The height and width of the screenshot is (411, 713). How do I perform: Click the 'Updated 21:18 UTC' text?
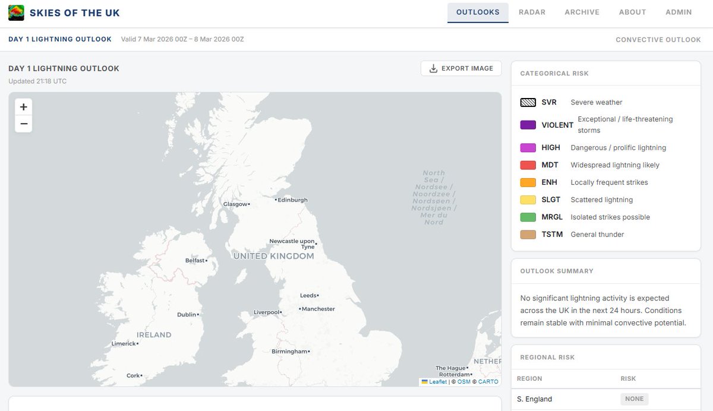[x=37, y=81]
